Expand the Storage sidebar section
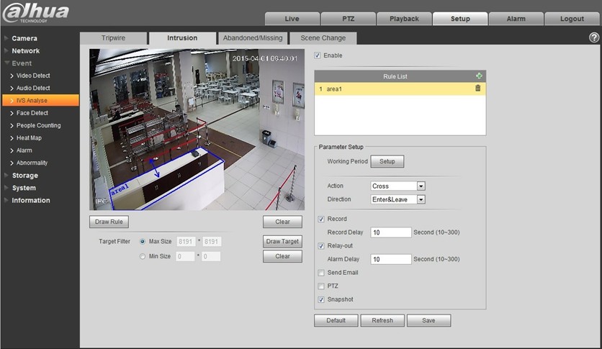 (x=25, y=176)
